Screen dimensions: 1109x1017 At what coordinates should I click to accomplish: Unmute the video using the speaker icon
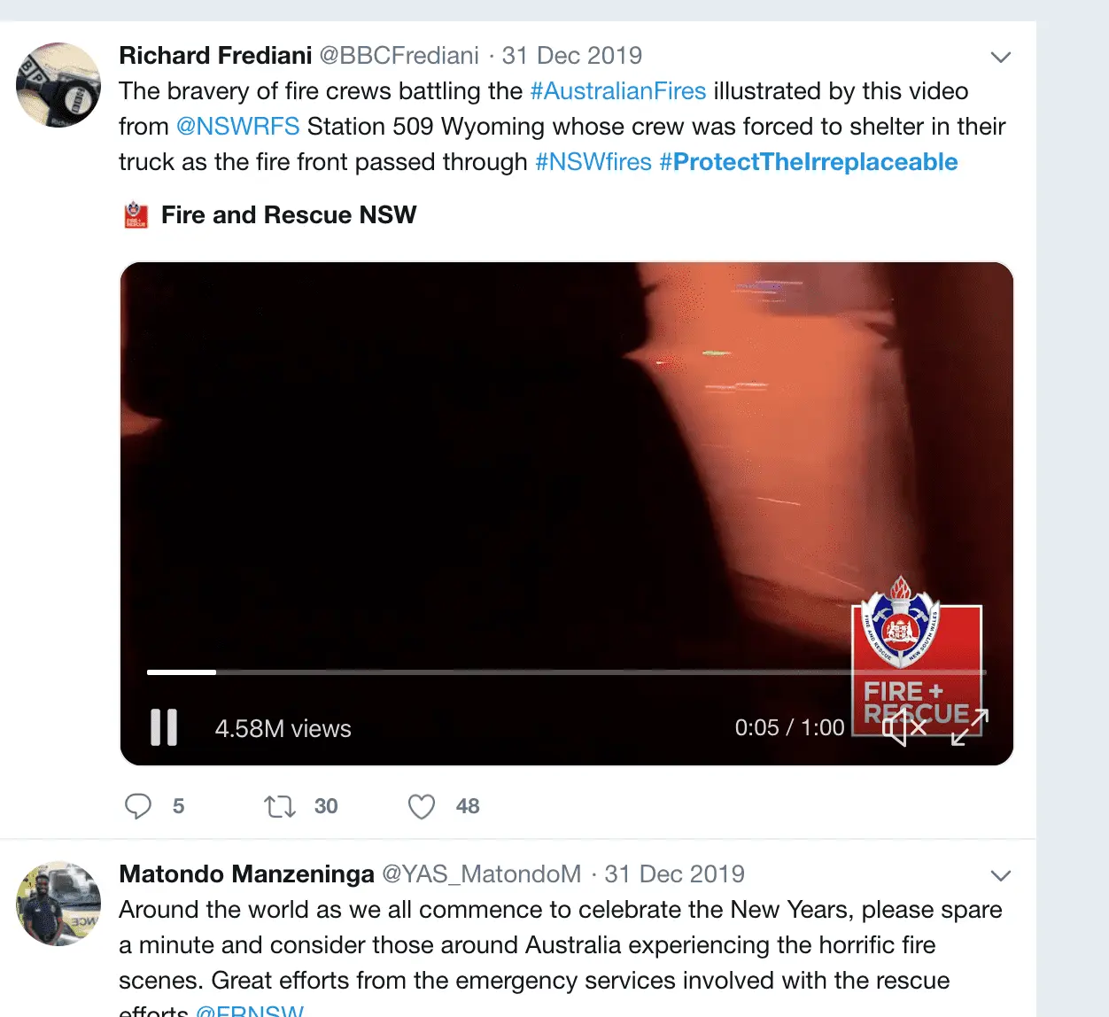pos(904,727)
